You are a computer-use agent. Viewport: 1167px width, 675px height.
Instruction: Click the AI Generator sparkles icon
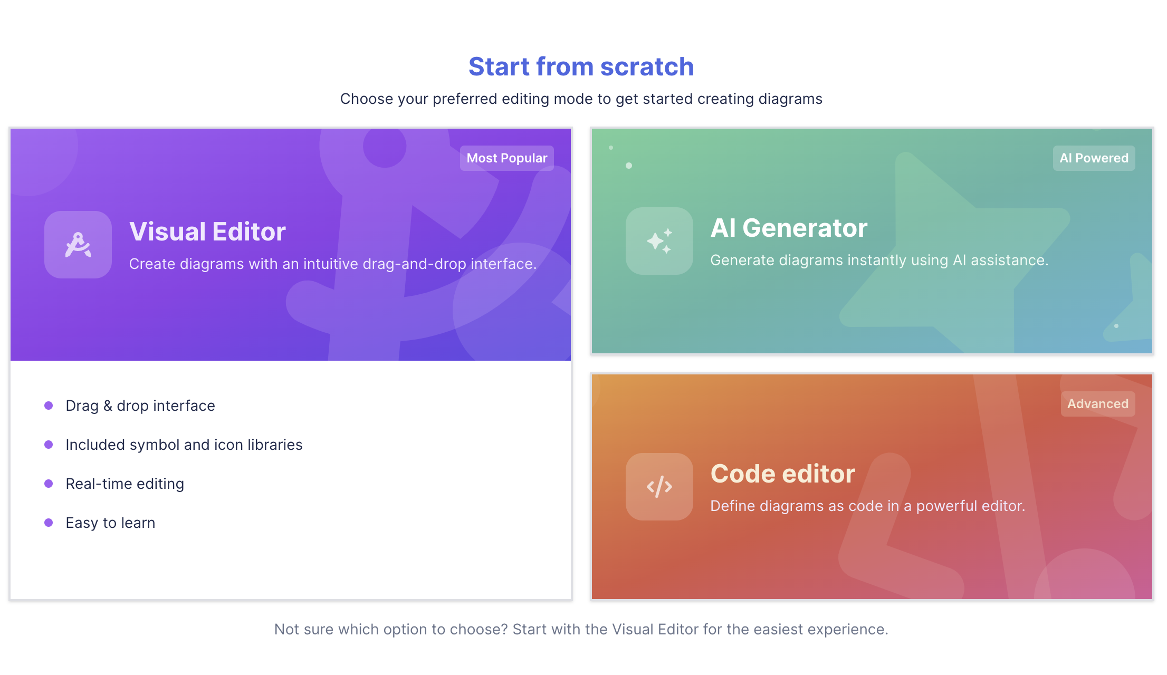click(x=659, y=241)
